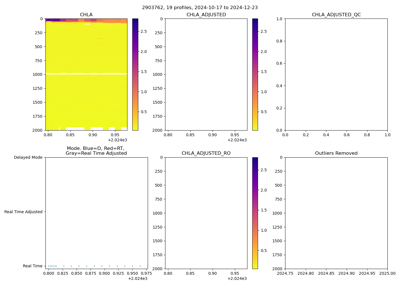
Task: Click inside the empty Outliers Removed axes
Action: click(336, 213)
